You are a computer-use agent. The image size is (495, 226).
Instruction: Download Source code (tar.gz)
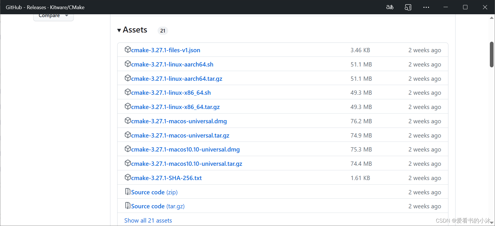pos(158,206)
